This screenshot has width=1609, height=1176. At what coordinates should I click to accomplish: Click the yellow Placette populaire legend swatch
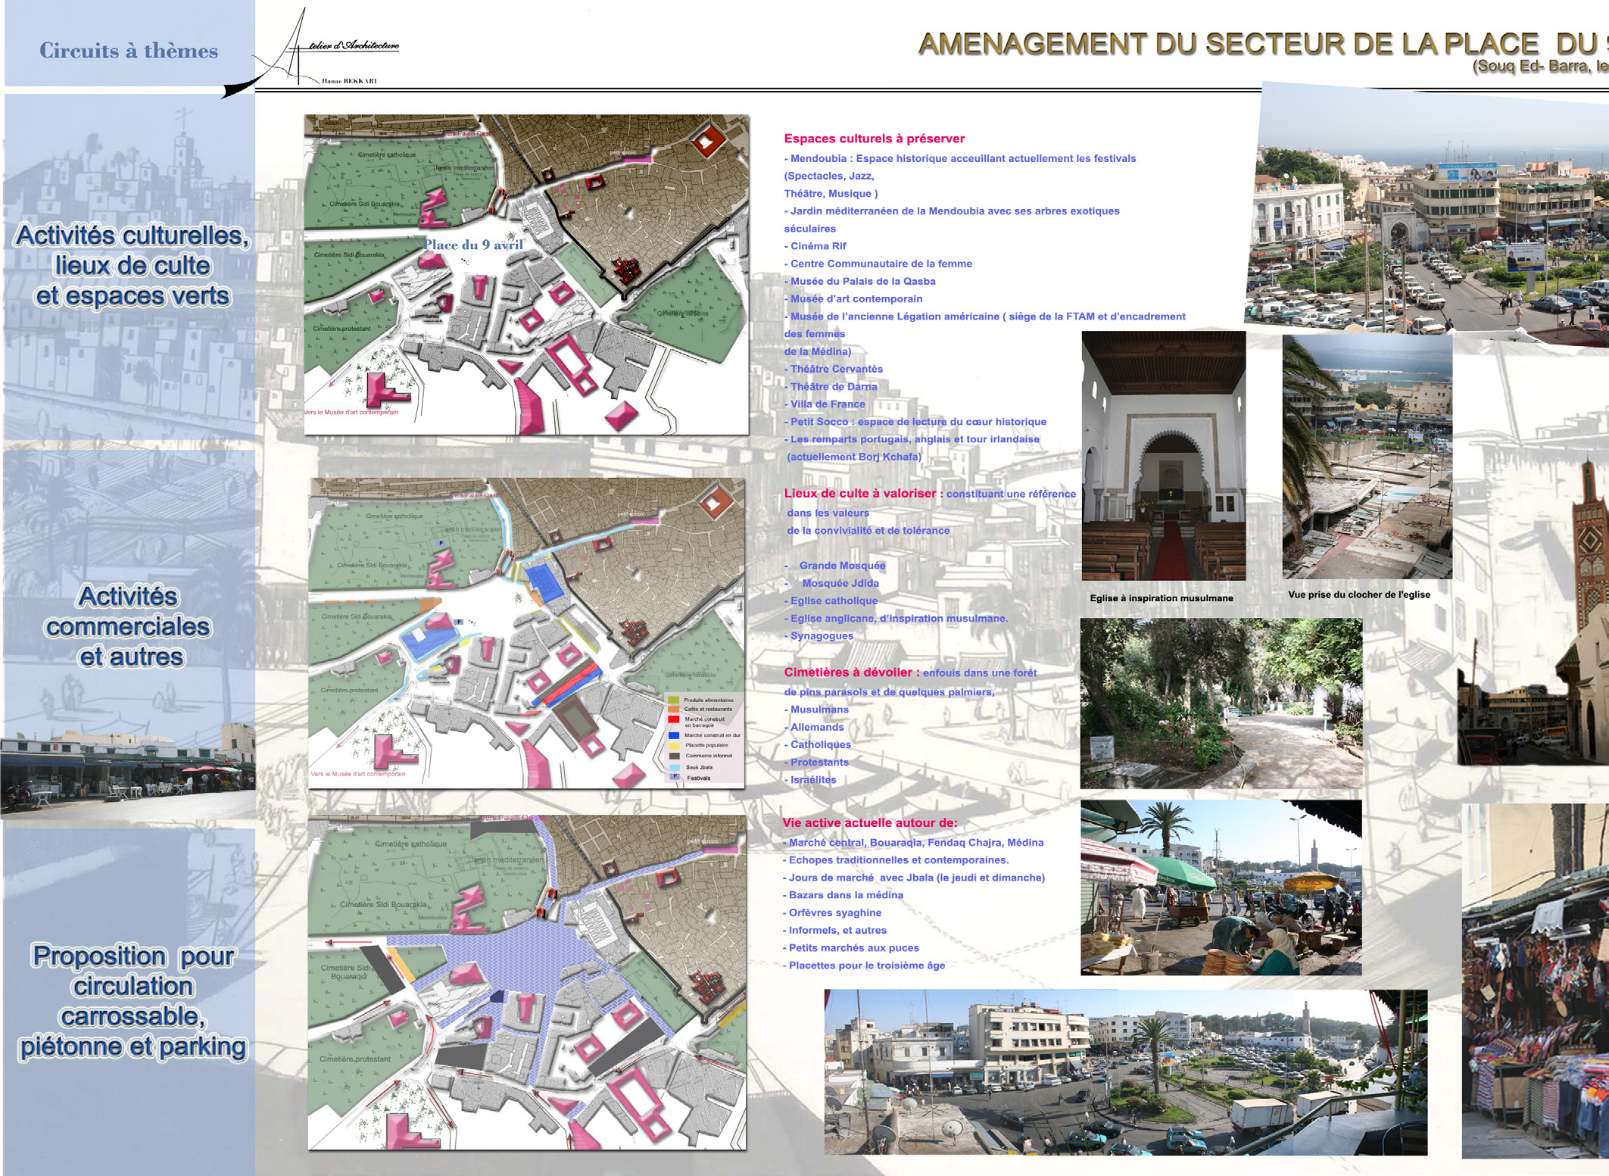click(674, 746)
